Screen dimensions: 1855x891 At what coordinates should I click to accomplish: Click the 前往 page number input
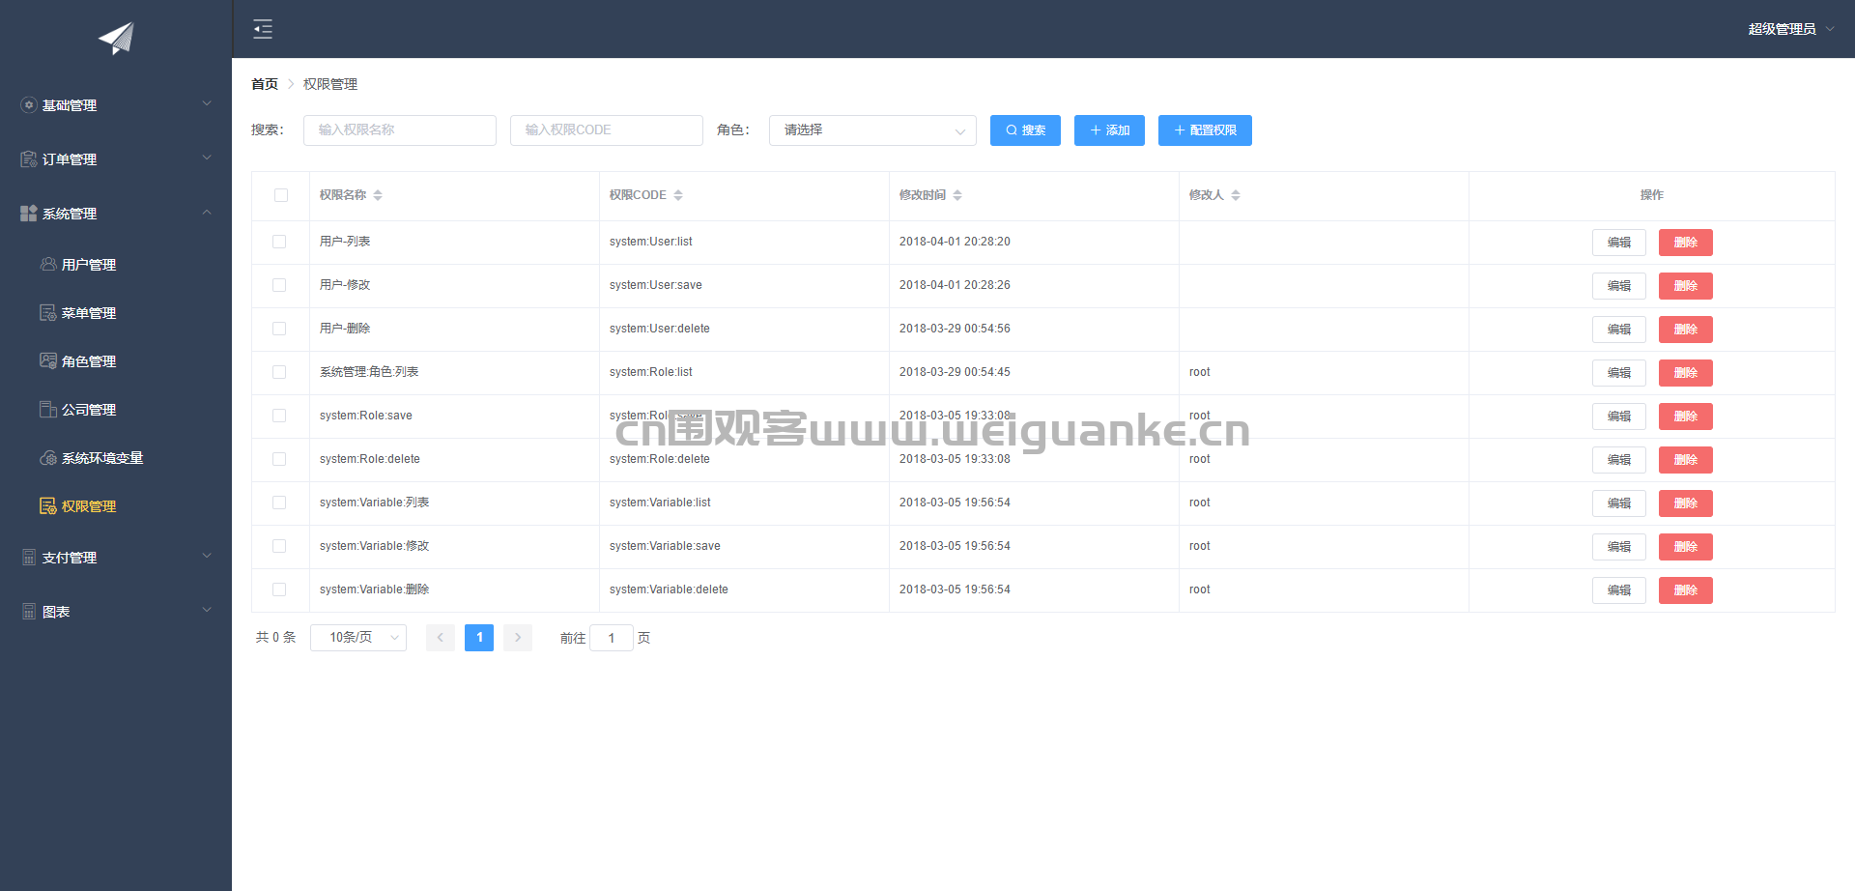coord(611,638)
